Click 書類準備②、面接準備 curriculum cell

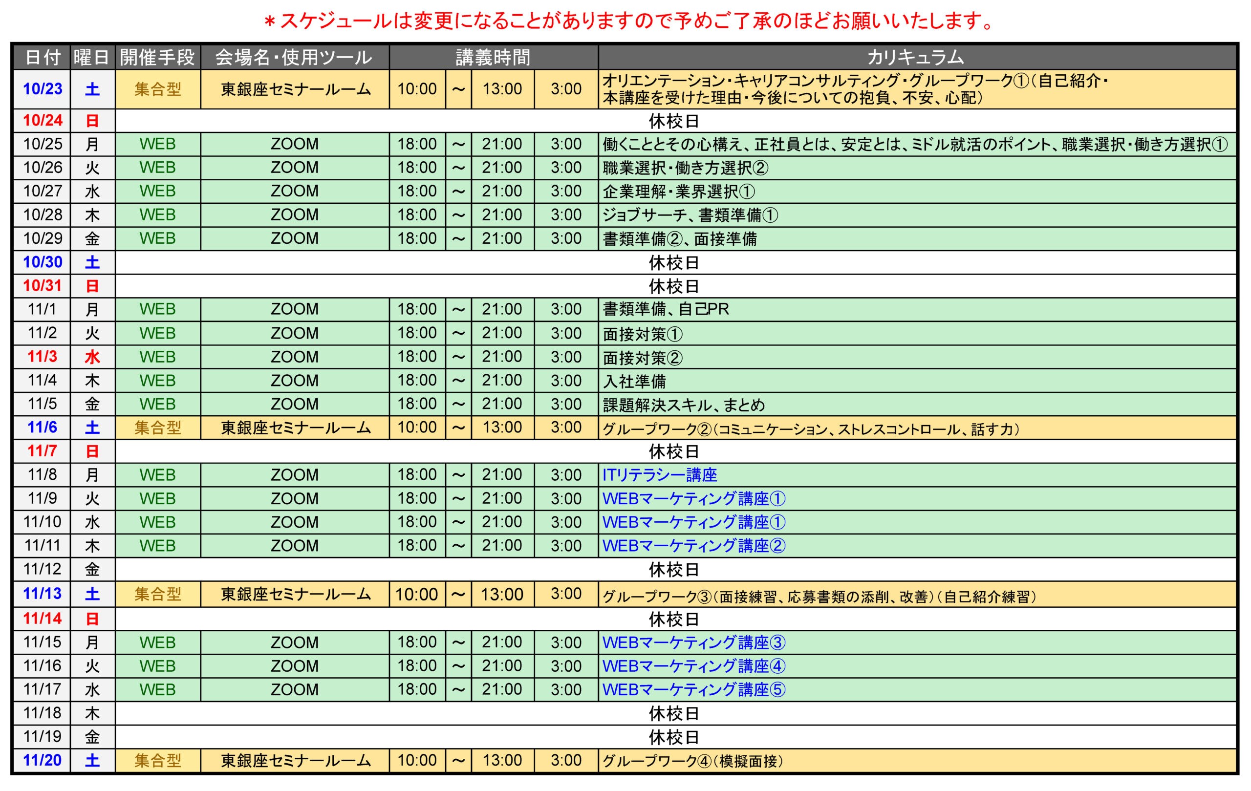(916, 239)
